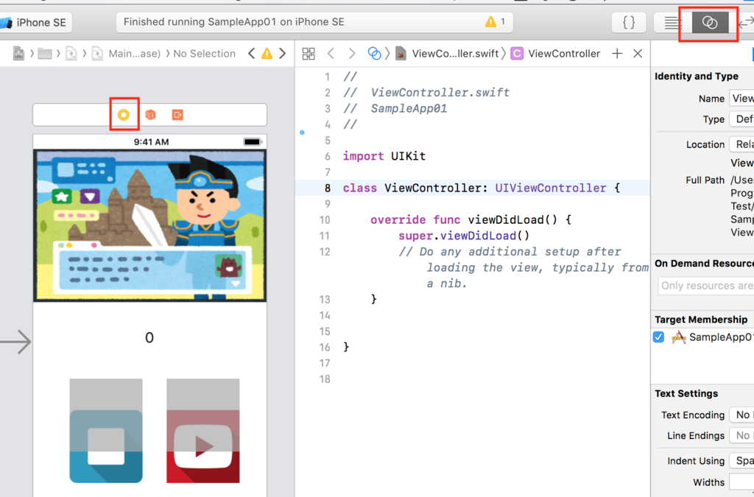The width and height of the screenshot is (754, 497).
Task: Go to next issue with right chevron
Action: 282,53
